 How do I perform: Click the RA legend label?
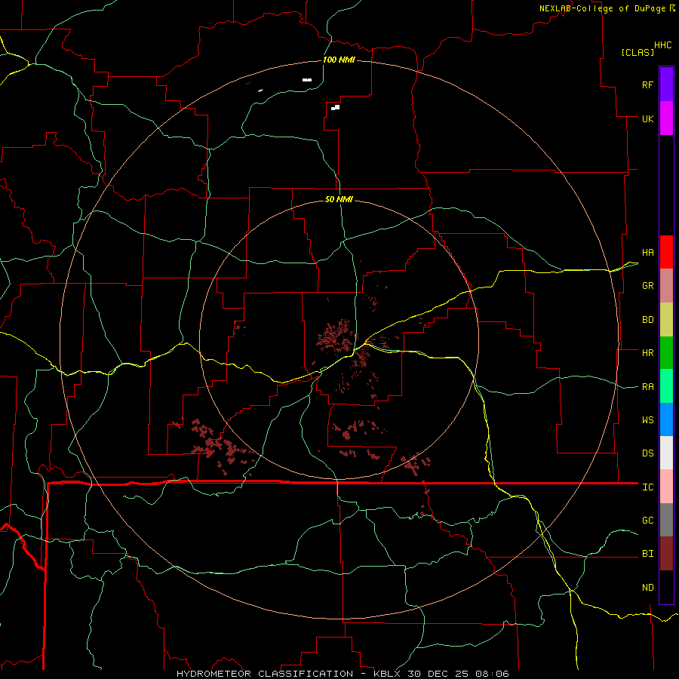[647, 387]
